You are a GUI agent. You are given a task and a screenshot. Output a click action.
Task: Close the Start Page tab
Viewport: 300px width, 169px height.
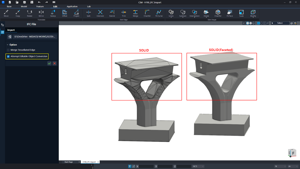(79, 162)
